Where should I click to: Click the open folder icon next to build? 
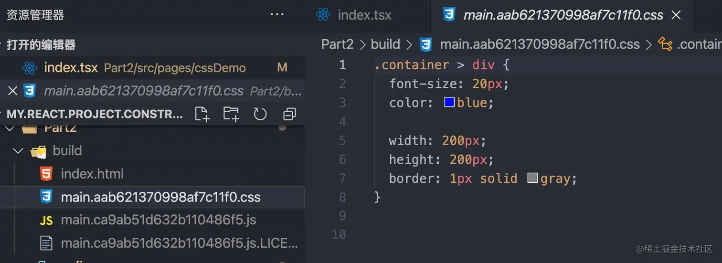click(38, 152)
